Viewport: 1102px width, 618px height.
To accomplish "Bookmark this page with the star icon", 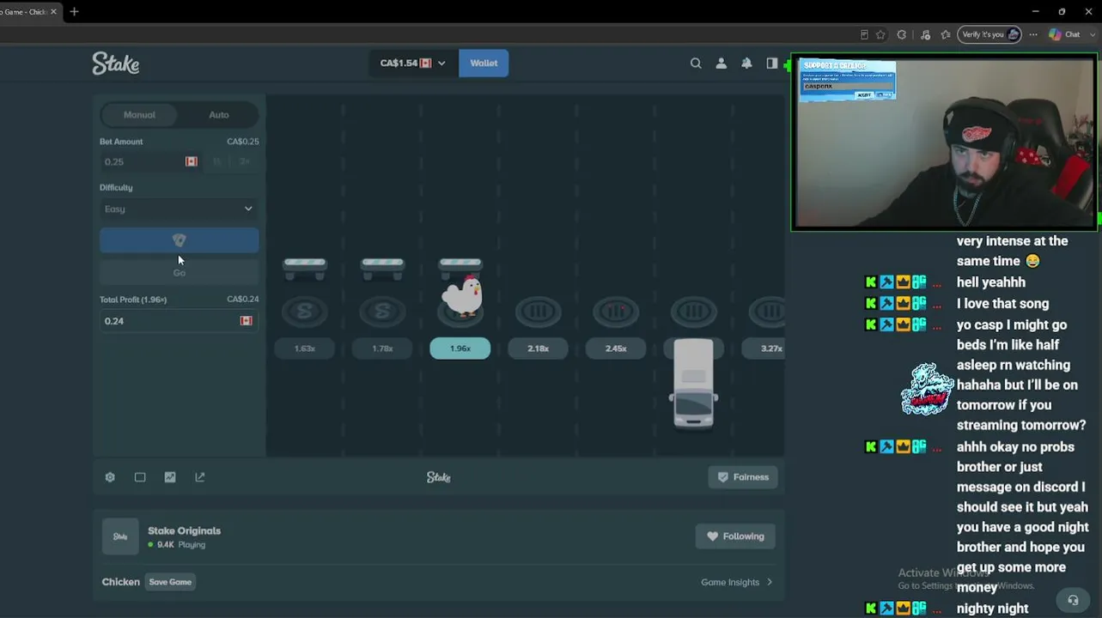I will (x=880, y=34).
